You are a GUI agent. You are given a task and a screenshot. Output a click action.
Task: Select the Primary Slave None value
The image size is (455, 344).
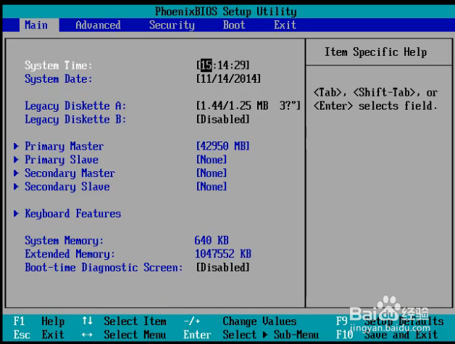[212, 160]
